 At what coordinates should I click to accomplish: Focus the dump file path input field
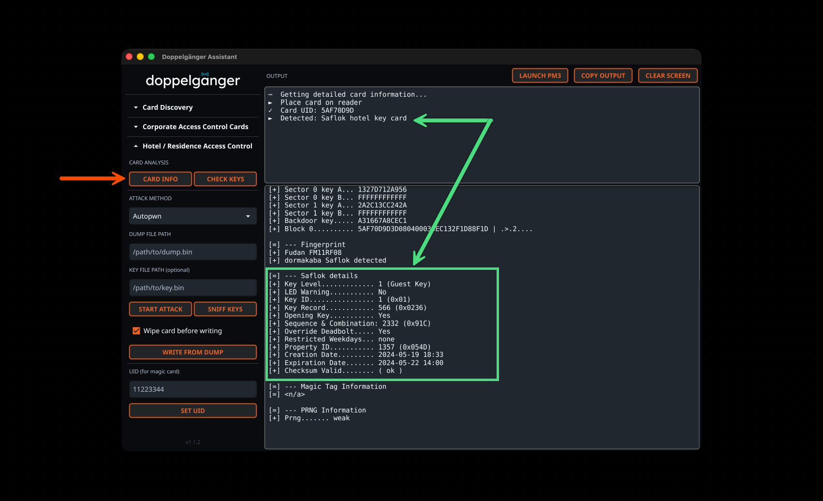click(x=192, y=252)
